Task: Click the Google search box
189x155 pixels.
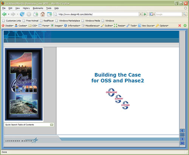Action: [169, 14]
